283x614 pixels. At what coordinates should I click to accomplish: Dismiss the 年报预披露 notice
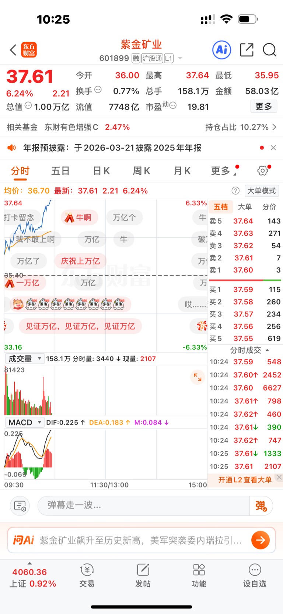click(x=273, y=148)
